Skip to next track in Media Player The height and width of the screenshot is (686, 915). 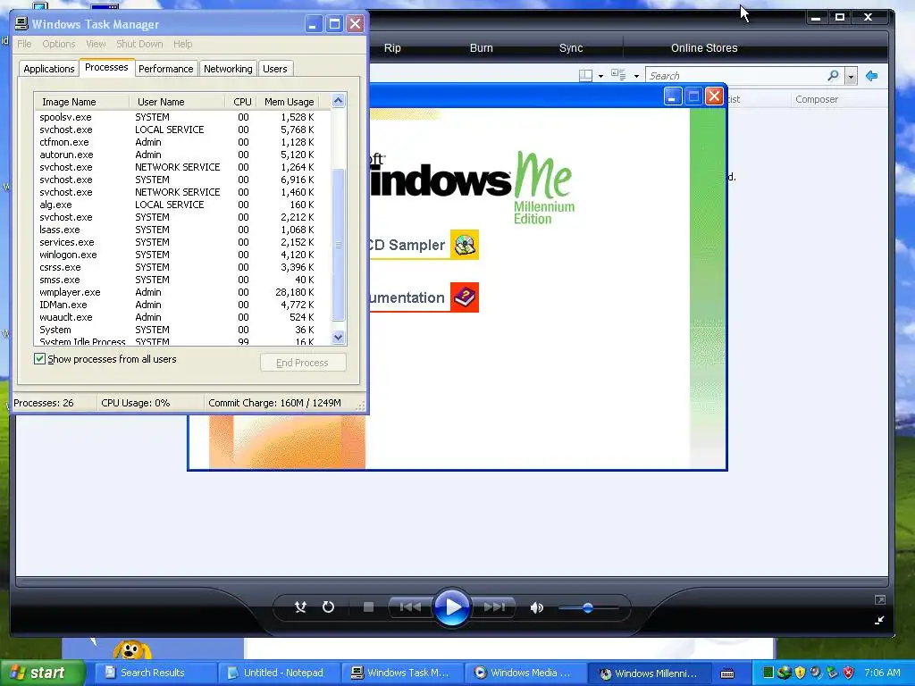tap(493, 607)
